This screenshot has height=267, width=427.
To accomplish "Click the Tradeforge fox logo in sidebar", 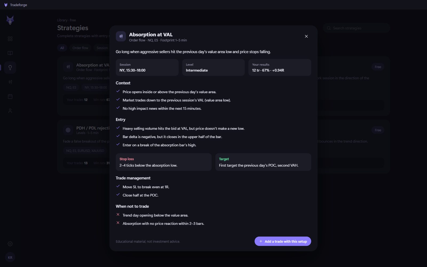I will point(10,20).
